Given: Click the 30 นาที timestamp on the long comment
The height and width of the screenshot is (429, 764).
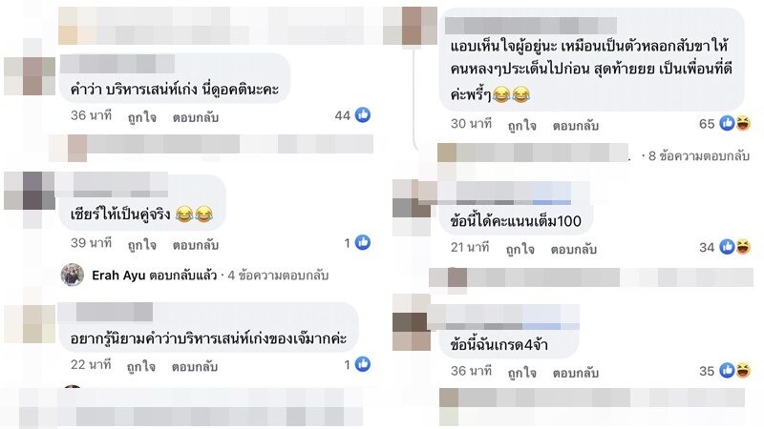Looking at the screenshot, I should (471, 124).
